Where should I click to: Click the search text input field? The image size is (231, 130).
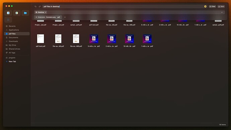pyautogui.click(x=123, y=6)
